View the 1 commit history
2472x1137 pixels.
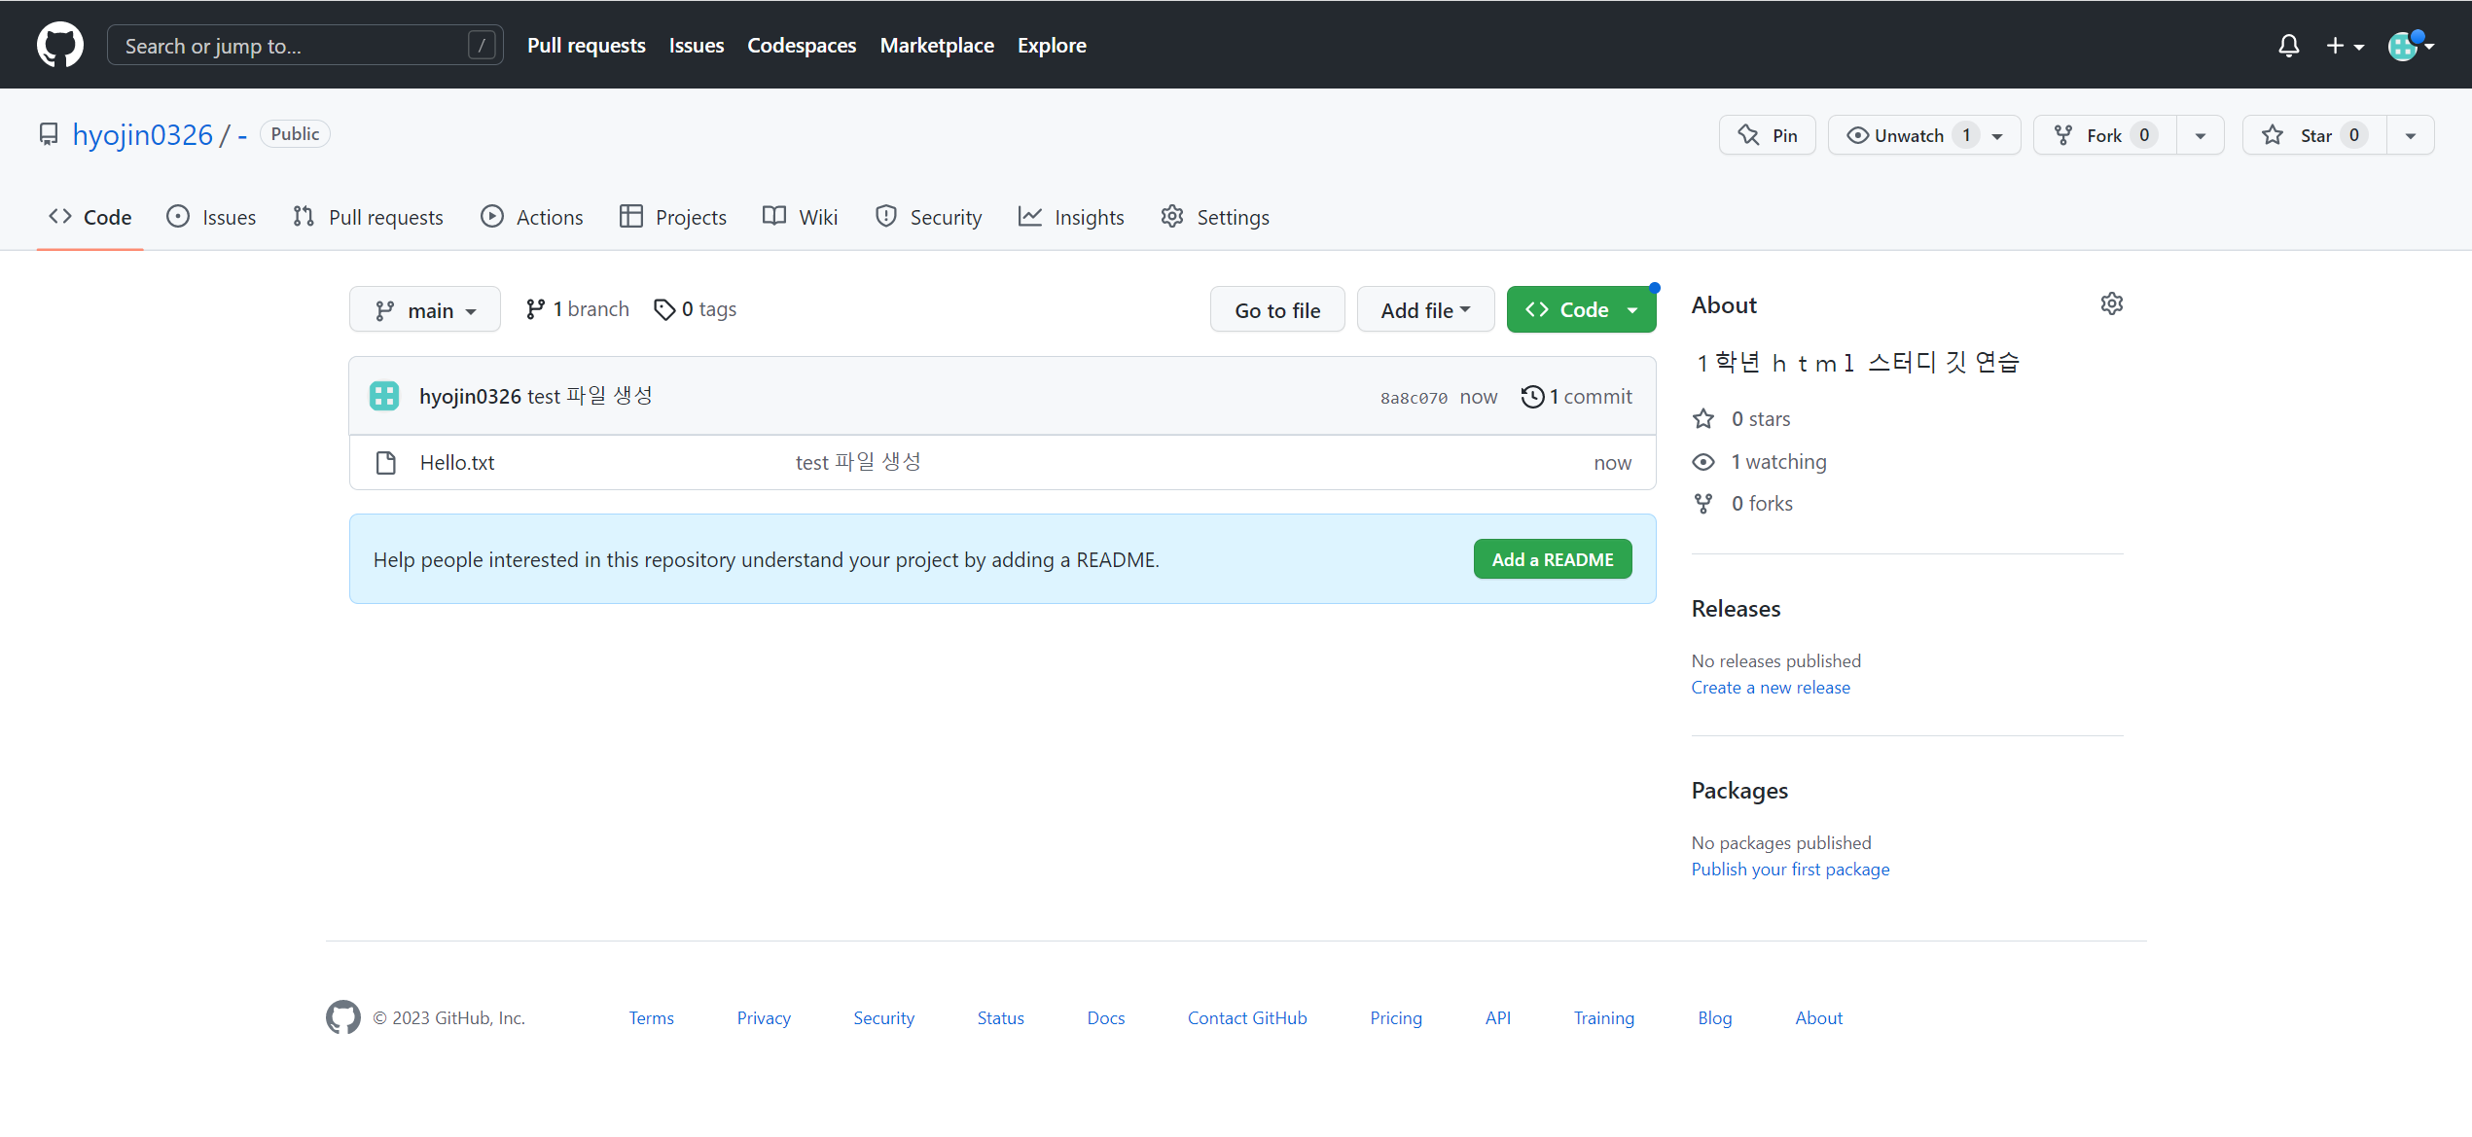[1576, 397]
